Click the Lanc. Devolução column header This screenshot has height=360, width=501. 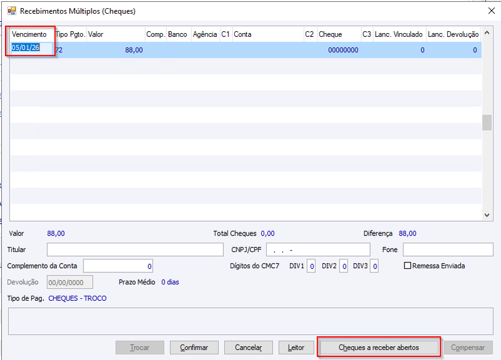(453, 34)
